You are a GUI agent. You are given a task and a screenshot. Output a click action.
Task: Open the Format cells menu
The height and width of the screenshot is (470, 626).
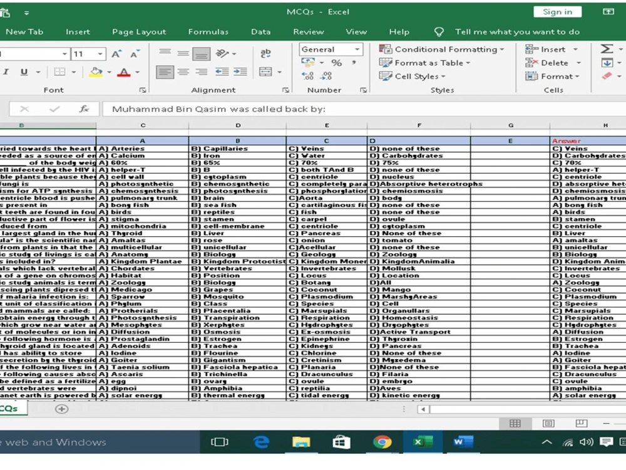pos(553,76)
